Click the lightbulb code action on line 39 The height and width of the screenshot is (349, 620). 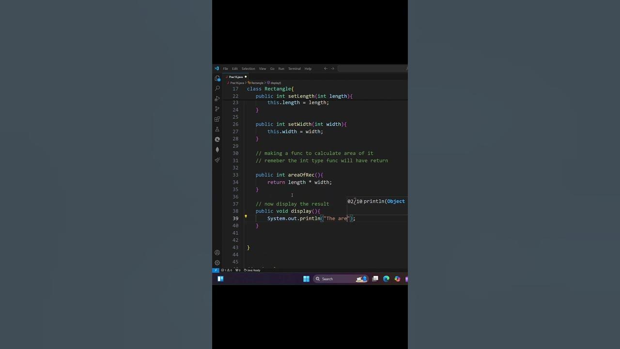(246, 217)
